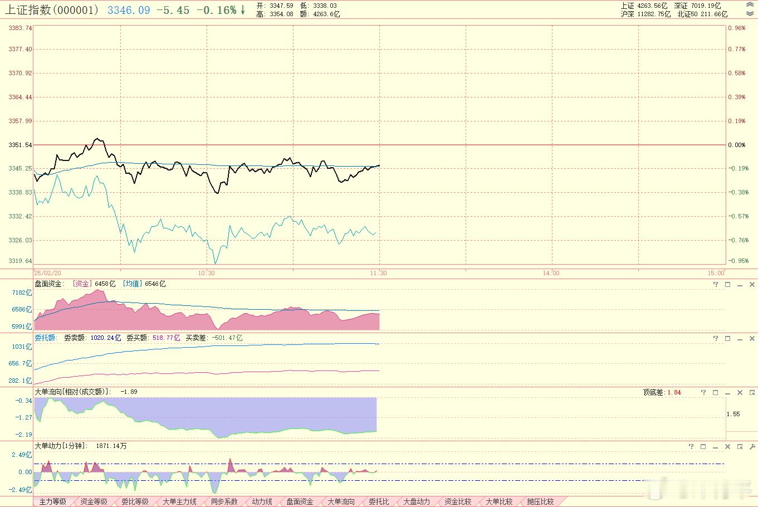This screenshot has width=758, height=507.
Task: Show the 大单比较 tab
Action: 499,501
